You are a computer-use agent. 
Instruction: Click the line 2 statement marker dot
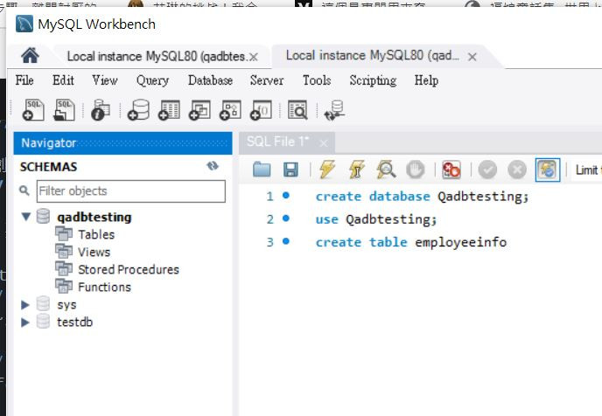286,218
